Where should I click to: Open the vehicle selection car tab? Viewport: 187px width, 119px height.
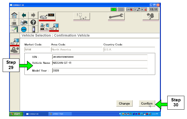(46, 16)
